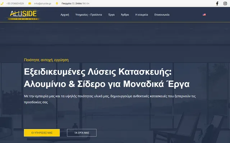The image size is (230, 143).
Task: Click the ΟΙ ΥΠΗΡΕΣΙΕΣ ΜΑΣ button
Action: (x=42, y=133)
